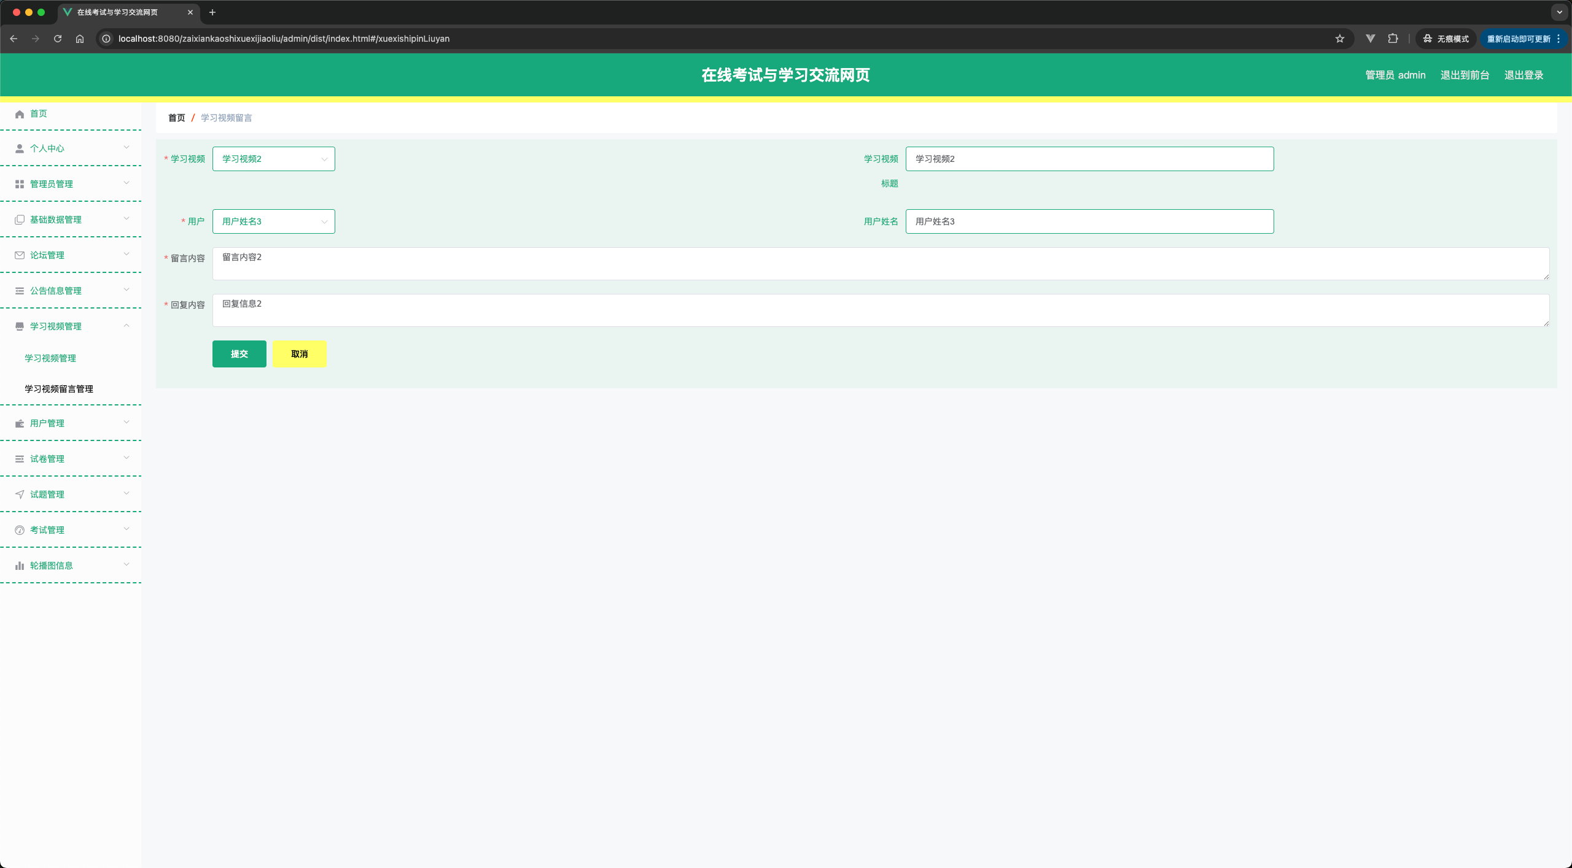The image size is (1572, 868).
Task: Bookmark this page with the star icon
Action: click(1340, 39)
